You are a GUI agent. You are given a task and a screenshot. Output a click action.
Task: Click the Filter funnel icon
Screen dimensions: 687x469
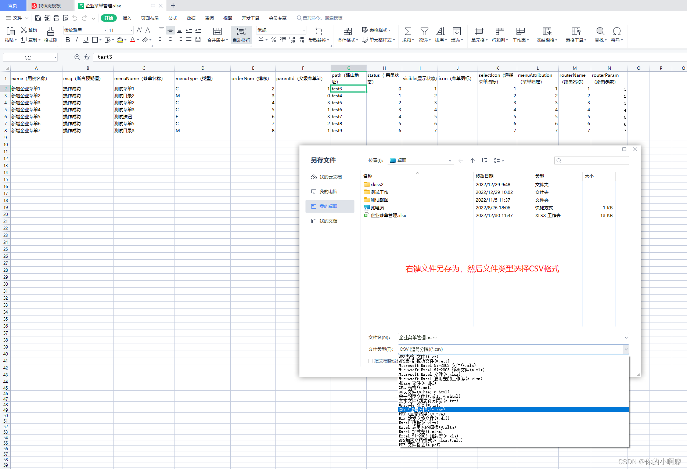(424, 31)
